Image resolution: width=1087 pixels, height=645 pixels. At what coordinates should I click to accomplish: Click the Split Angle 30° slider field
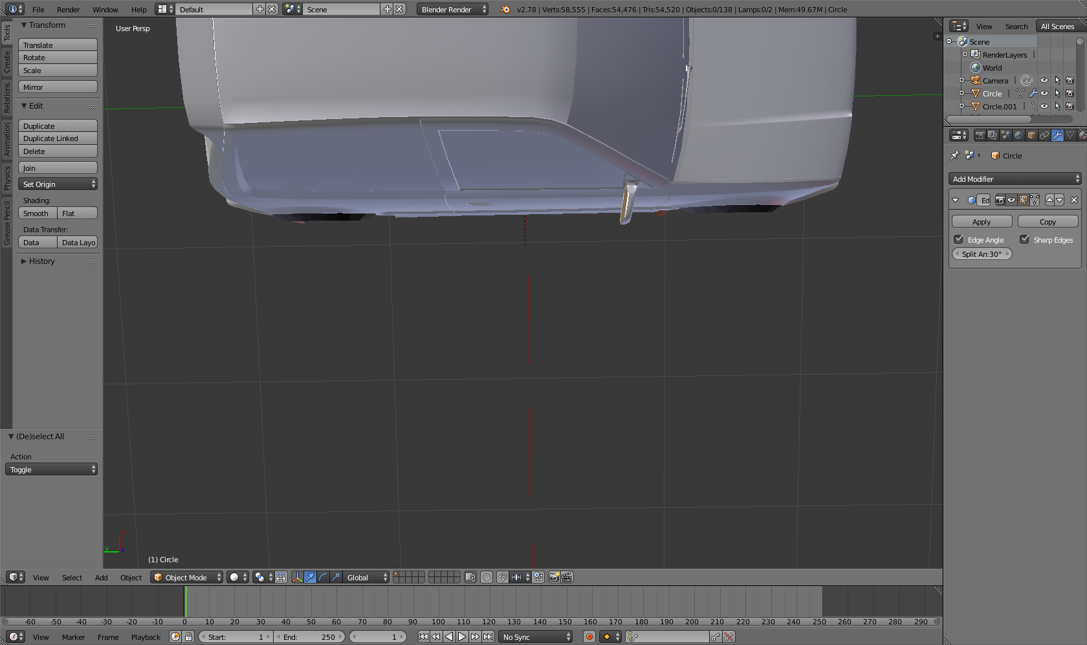pyautogui.click(x=982, y=254)
